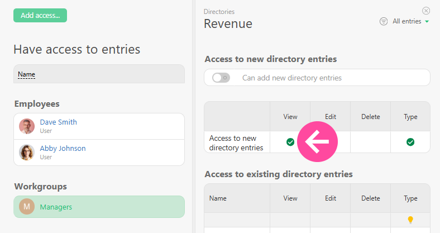
Task: Click the Add access... button
Action: (x=40, y=15)
